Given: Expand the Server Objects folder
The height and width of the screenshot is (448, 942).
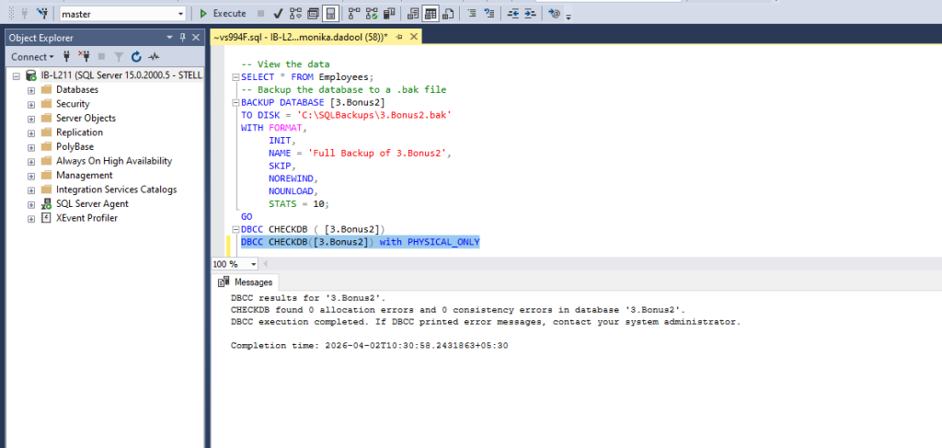Looking at the screenshot, I should [x=30, y=119].
